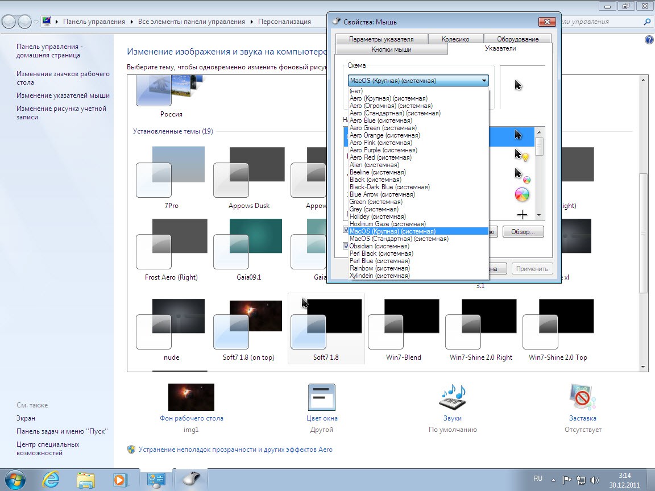Switch to Кнопки мыши tab
The height and width of the screenshot is (491, 655).
tap(391, 49)
